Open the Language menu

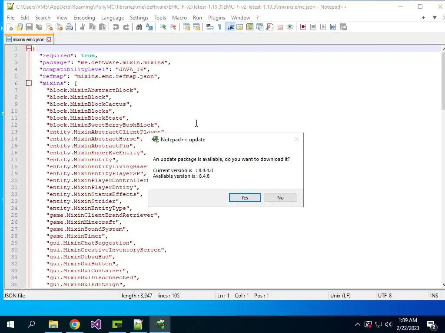pyautogui.click(x=113, y=17)
